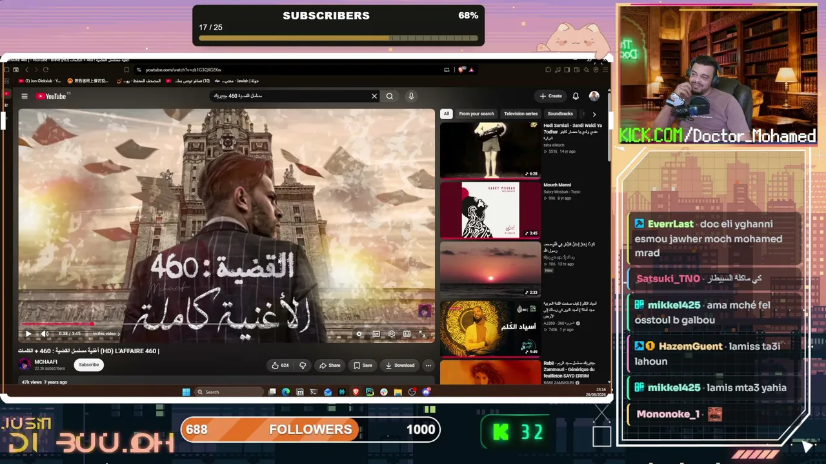Open the taskbar clock and date
This screenshot has width=826, height=464.
pyautogui.click(x=596, y=392)
